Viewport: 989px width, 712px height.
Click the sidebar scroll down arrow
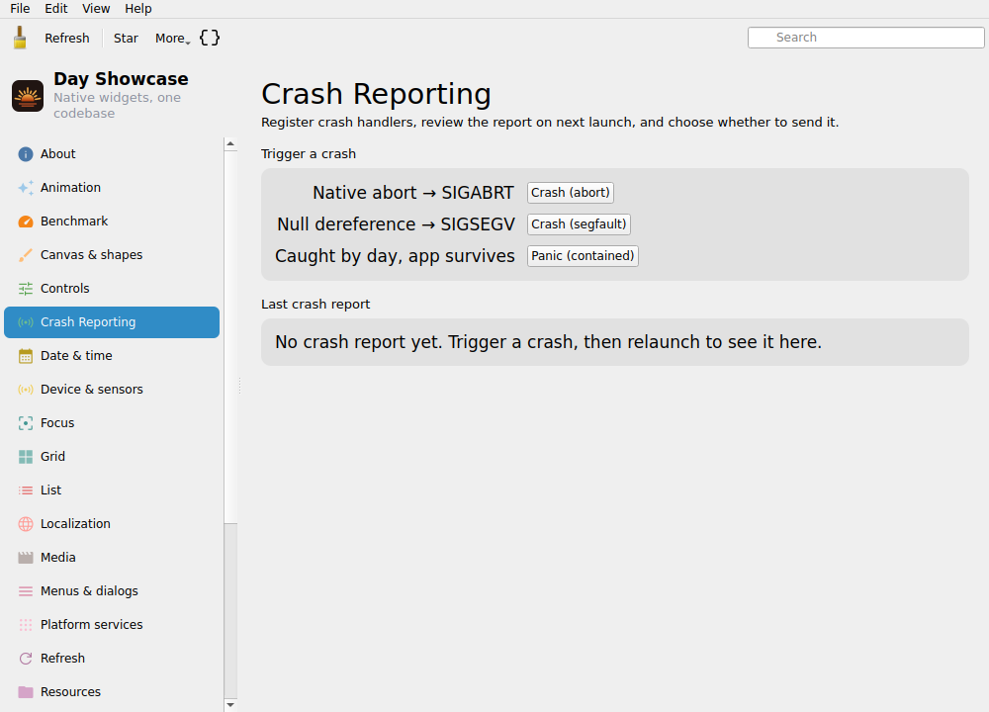[230, 704]
